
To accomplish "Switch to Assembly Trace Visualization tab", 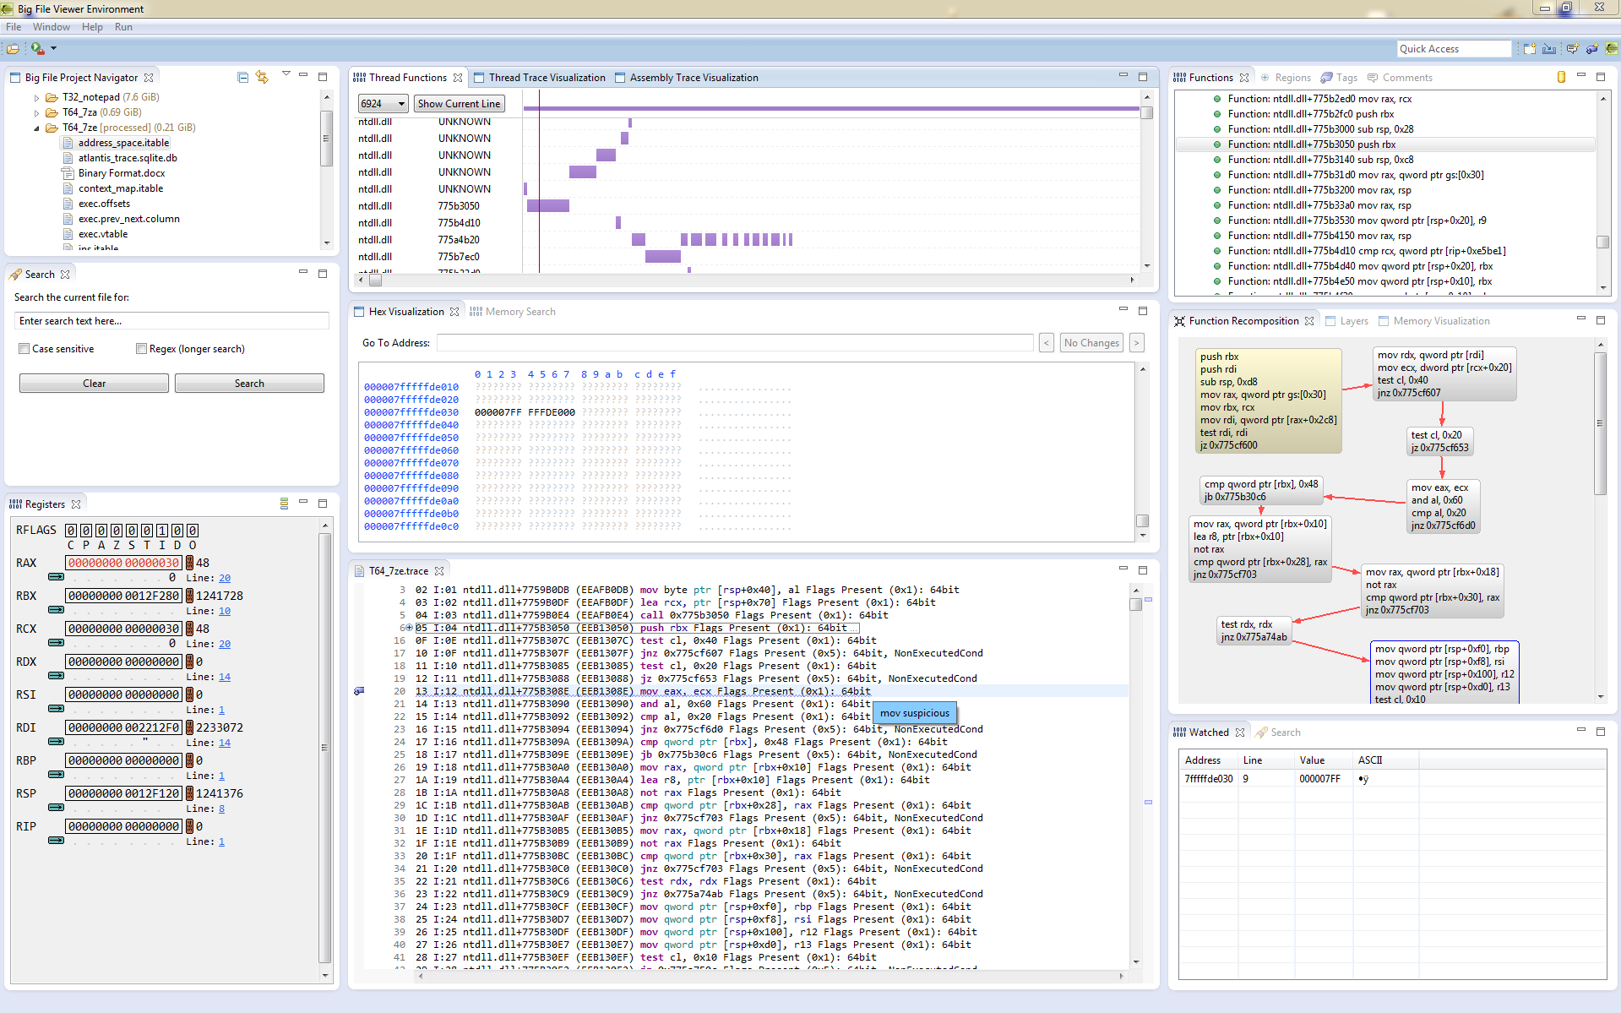I will click(687, 78).
